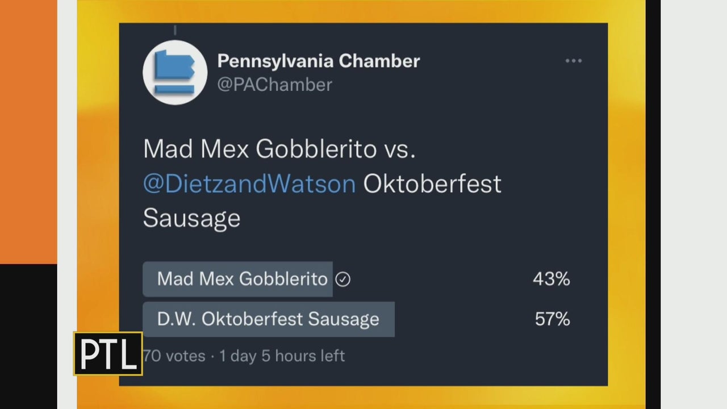Viewport: 727px width, 409px height.
Task: Click the PTL show logo
Action: point(108,353)
